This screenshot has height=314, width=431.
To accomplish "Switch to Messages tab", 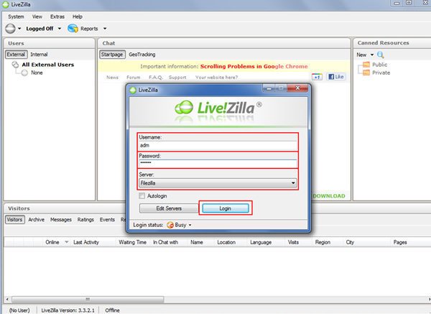I will (61, 219).
